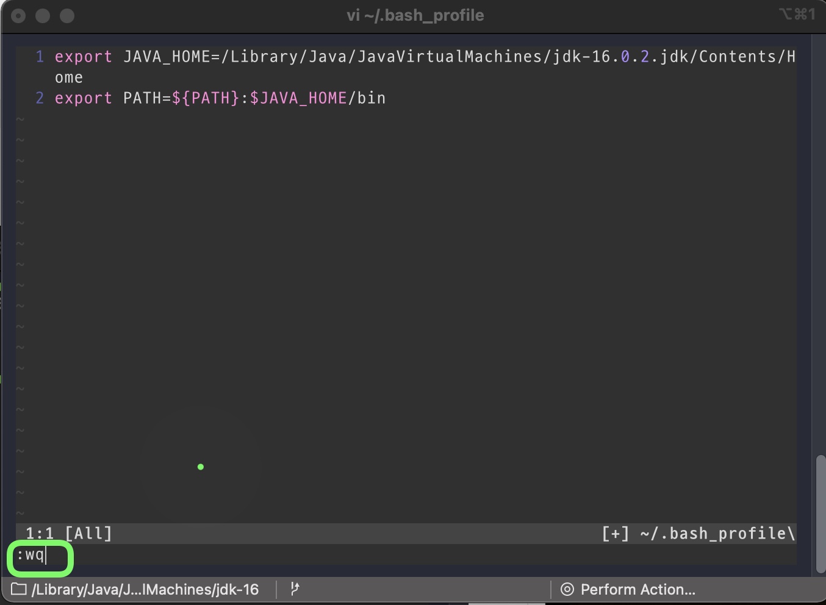Screen dimensions: 826x605
Task: Click the export keyword on line 2
Action: 84,98
